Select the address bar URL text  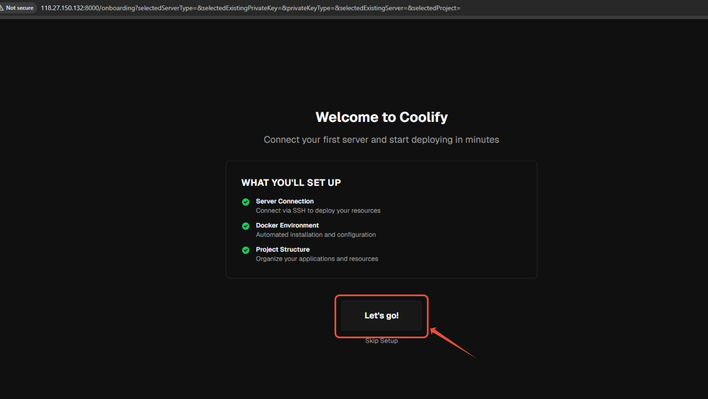[x=250, y=8]
